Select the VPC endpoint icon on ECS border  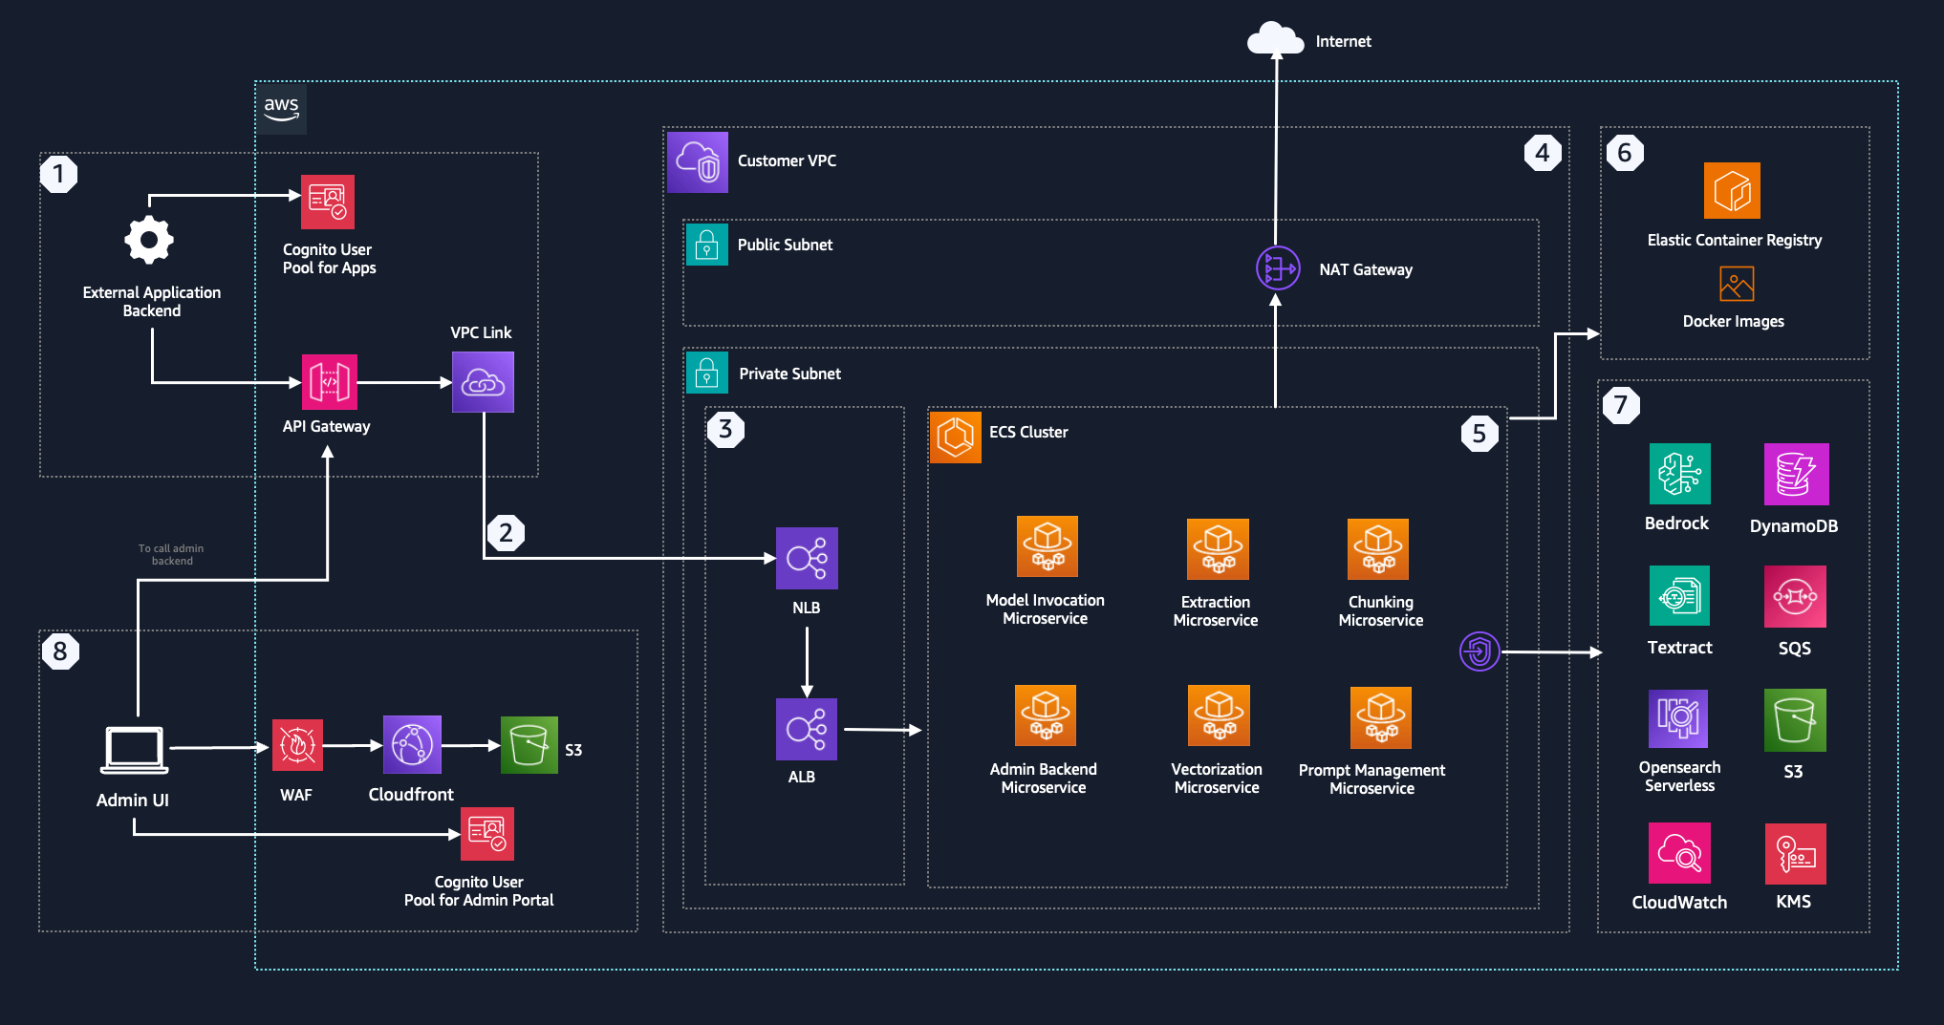[x=1480, y=651]
